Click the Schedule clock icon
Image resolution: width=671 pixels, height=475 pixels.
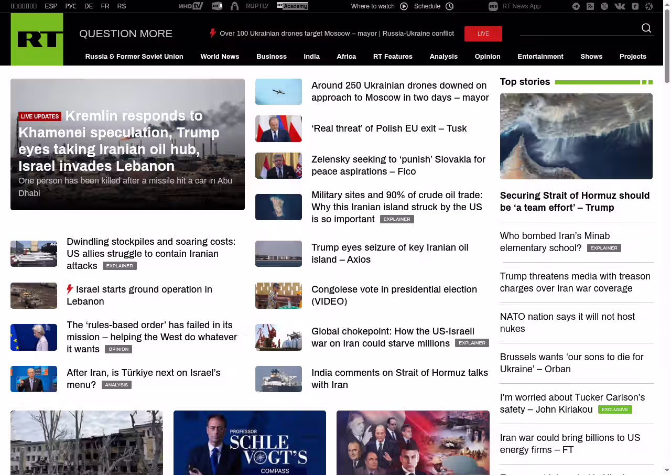pyautogui.click(x=449, y=6)
